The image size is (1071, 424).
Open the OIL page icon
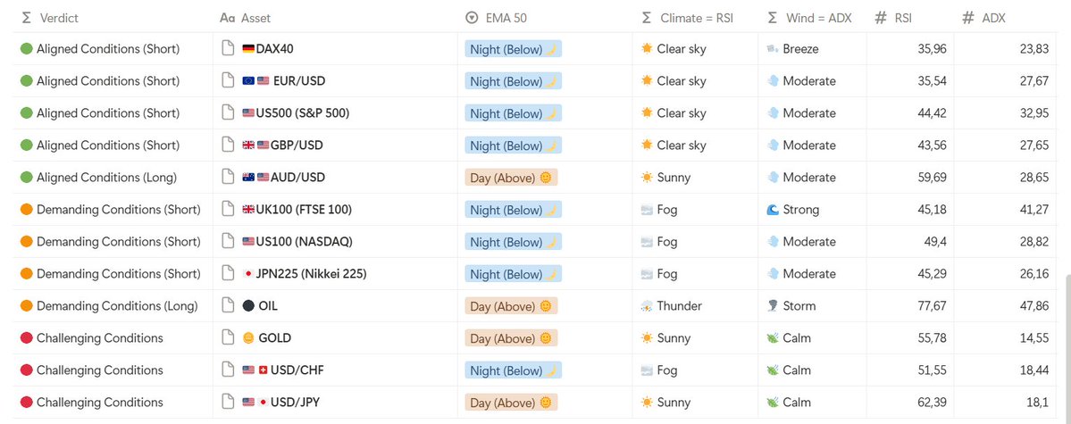228,305
